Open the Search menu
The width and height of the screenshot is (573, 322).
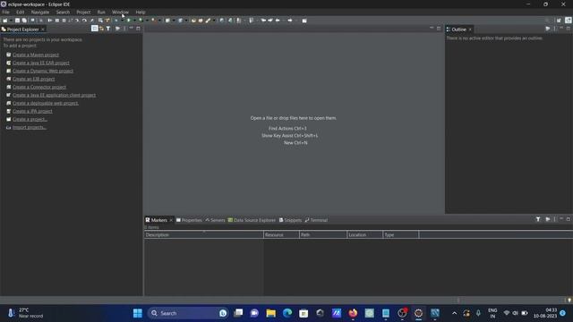(63, 12)
